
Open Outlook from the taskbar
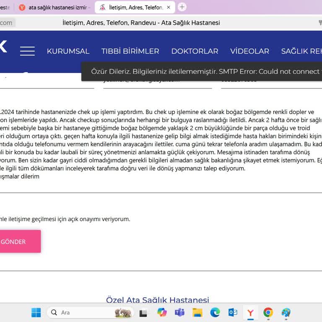tap(233, 312)
